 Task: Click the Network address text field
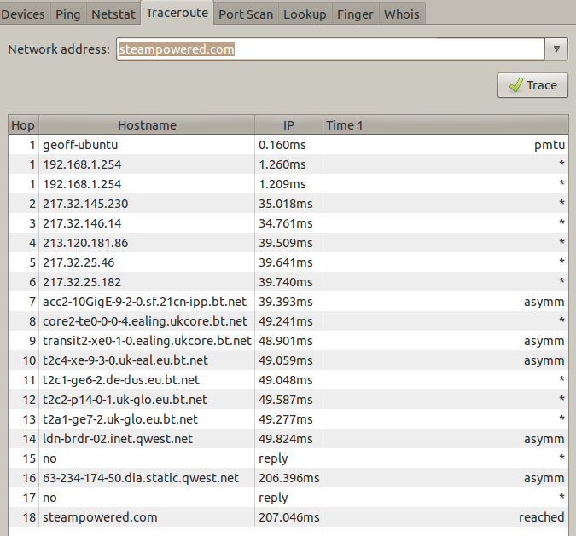(x=329, y=49)
